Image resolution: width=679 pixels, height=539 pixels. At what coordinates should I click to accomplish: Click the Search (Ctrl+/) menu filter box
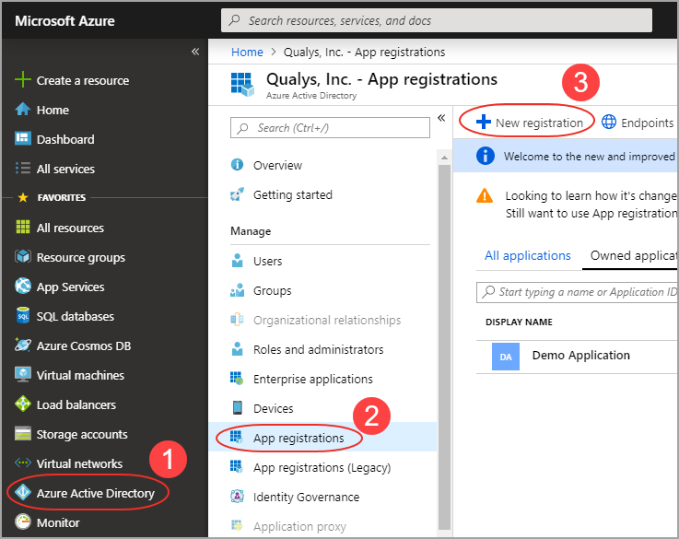coord(330,128)
